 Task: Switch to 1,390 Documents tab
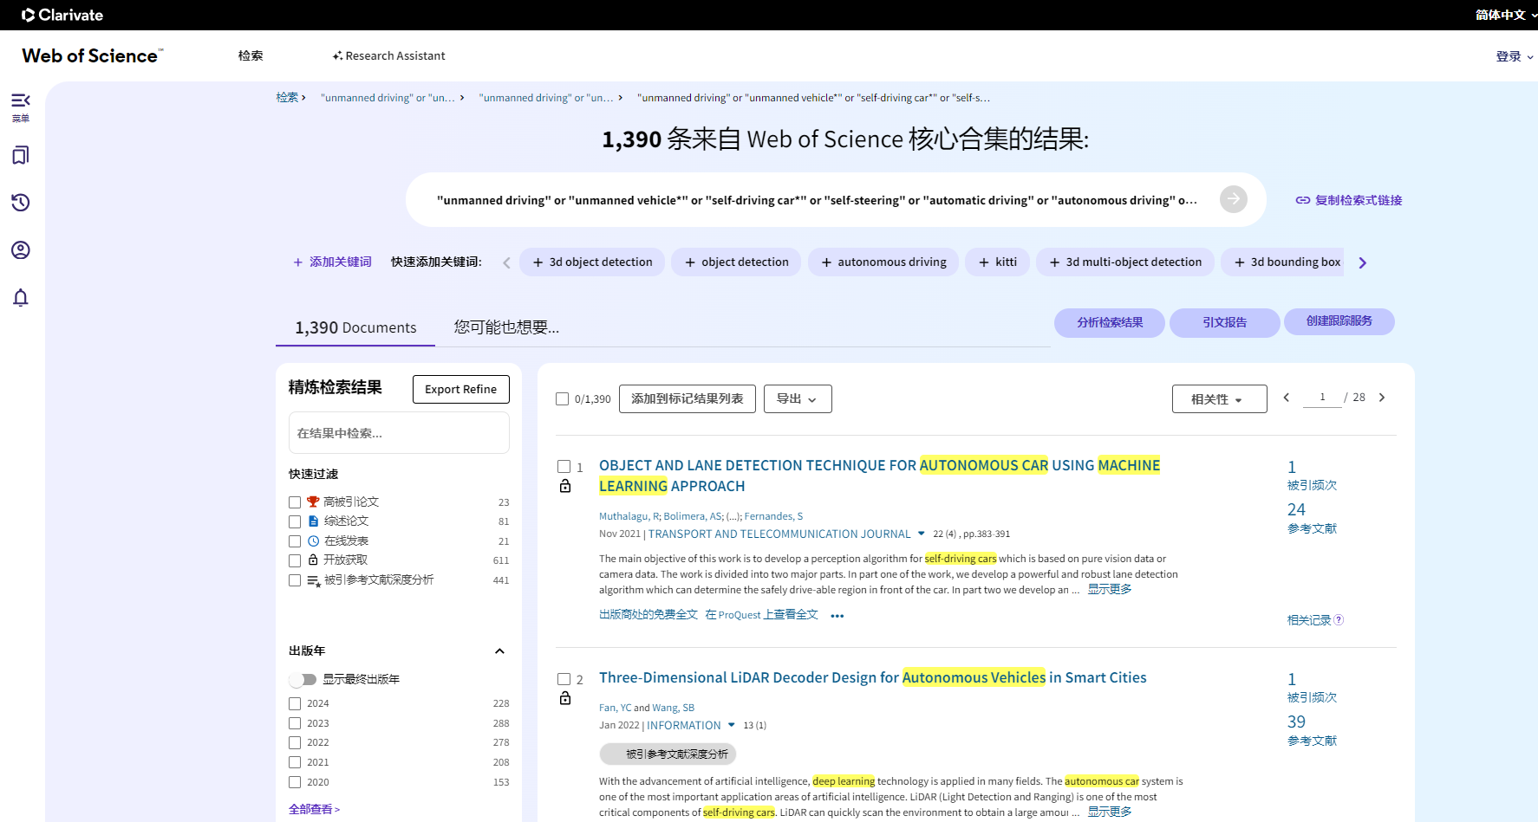click(x=355, y=327)
